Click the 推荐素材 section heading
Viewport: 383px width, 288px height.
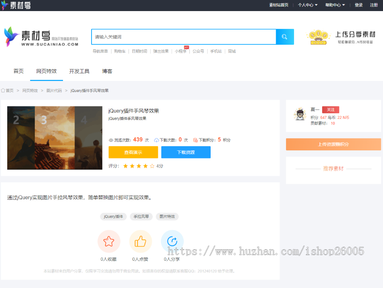click(x=333, y=169)
